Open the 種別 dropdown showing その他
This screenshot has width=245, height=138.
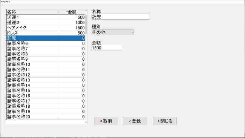coord(113,32)
